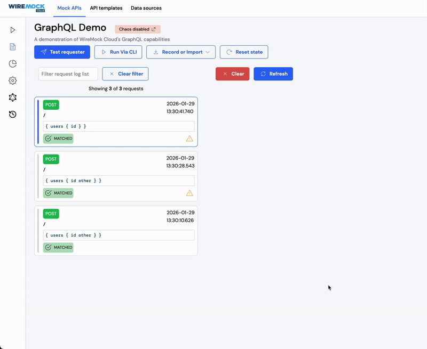This screenshot has height=349, width=427.
Task: Click the pie chart insights sidebar icon
Action: click(x=12, y=63)
